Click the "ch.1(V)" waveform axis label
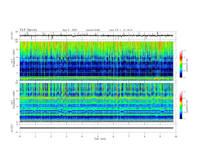This screenshot has height=153, width=198. click(x=12, y=35)
